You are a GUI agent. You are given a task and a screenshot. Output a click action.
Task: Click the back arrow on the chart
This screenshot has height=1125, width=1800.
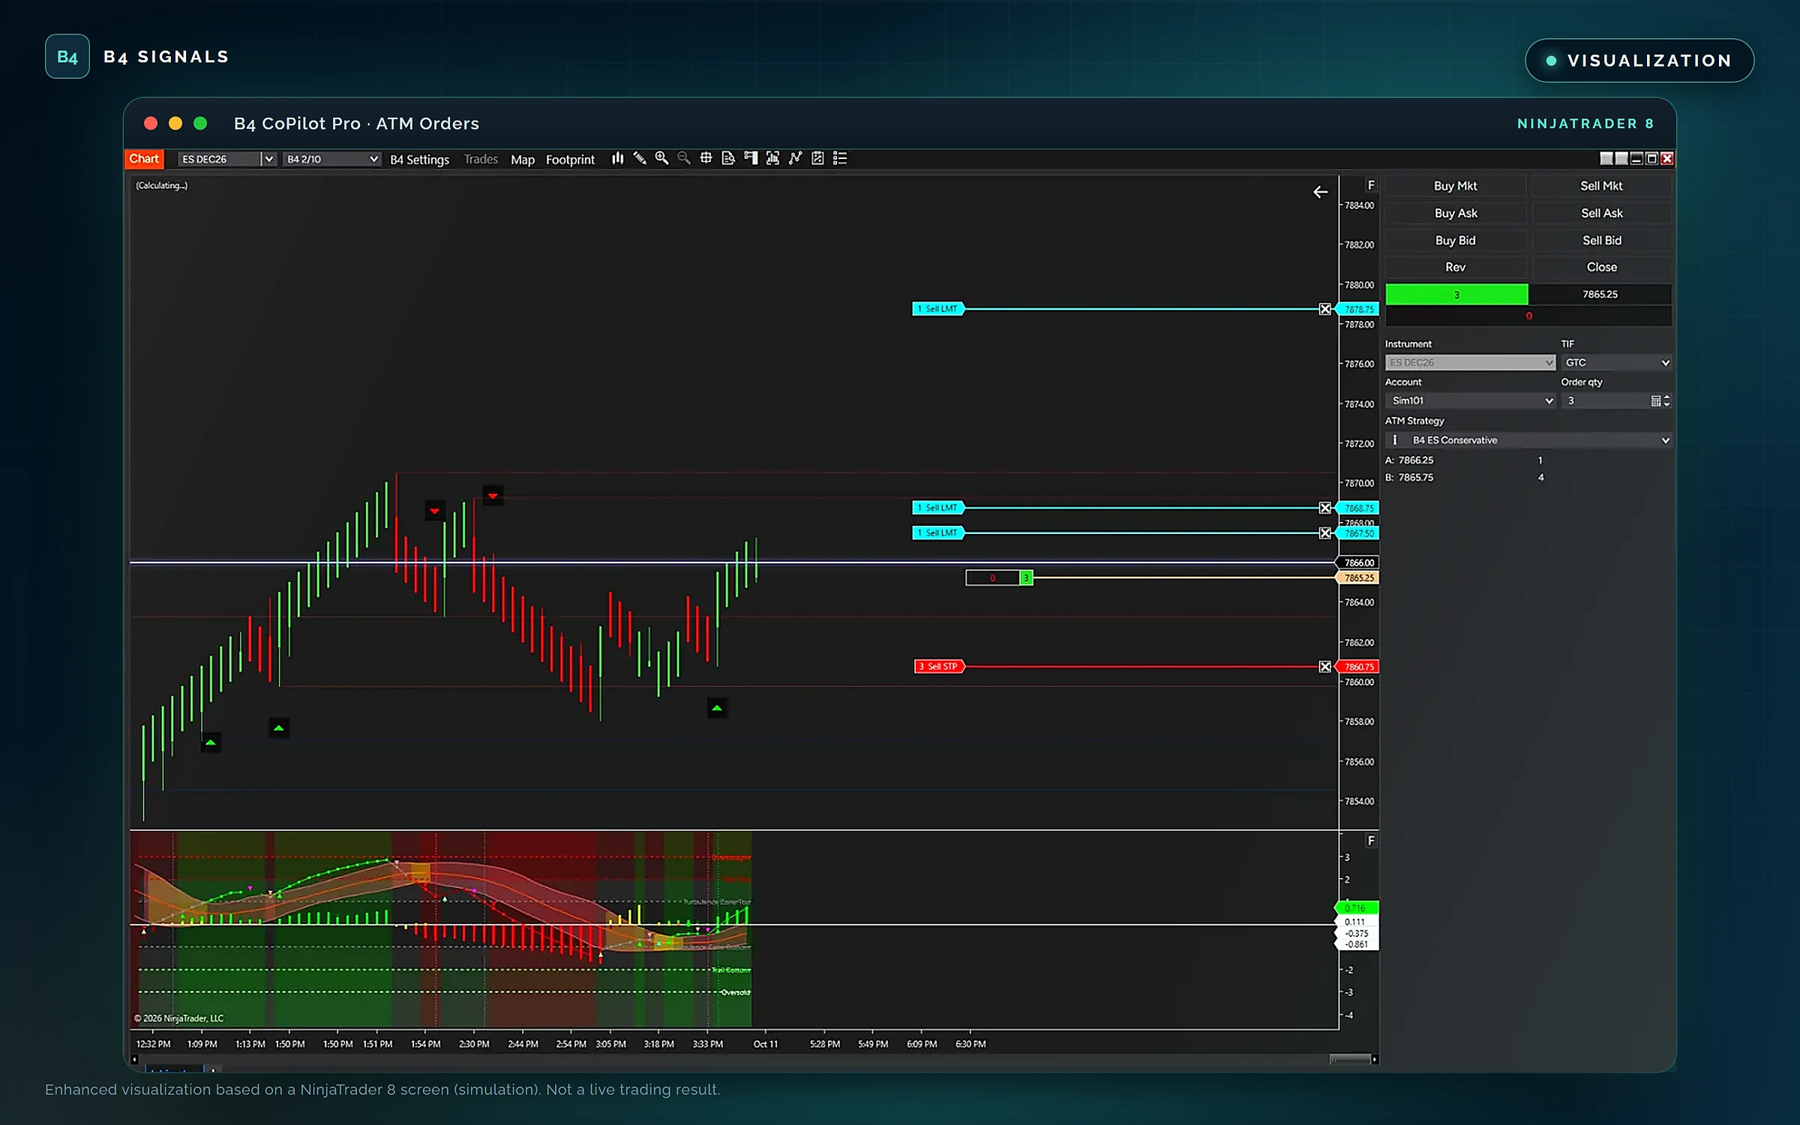pyautogui.click(x=1320, y=192)
